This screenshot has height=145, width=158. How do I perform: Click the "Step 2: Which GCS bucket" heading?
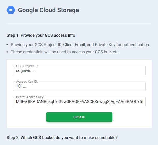click(x=62, y=137)
